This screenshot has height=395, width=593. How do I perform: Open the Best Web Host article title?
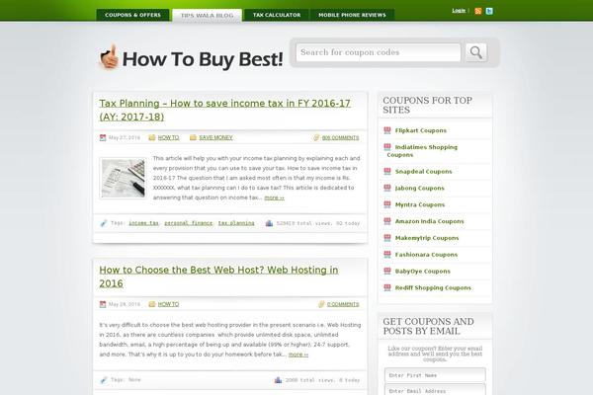pos(218,276)
